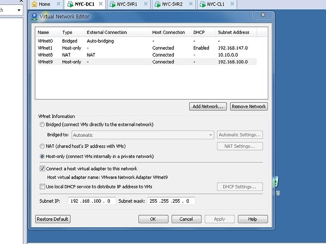Click the Home tab house icon
The image size is (326, 244).
click(x=34, y=4)
